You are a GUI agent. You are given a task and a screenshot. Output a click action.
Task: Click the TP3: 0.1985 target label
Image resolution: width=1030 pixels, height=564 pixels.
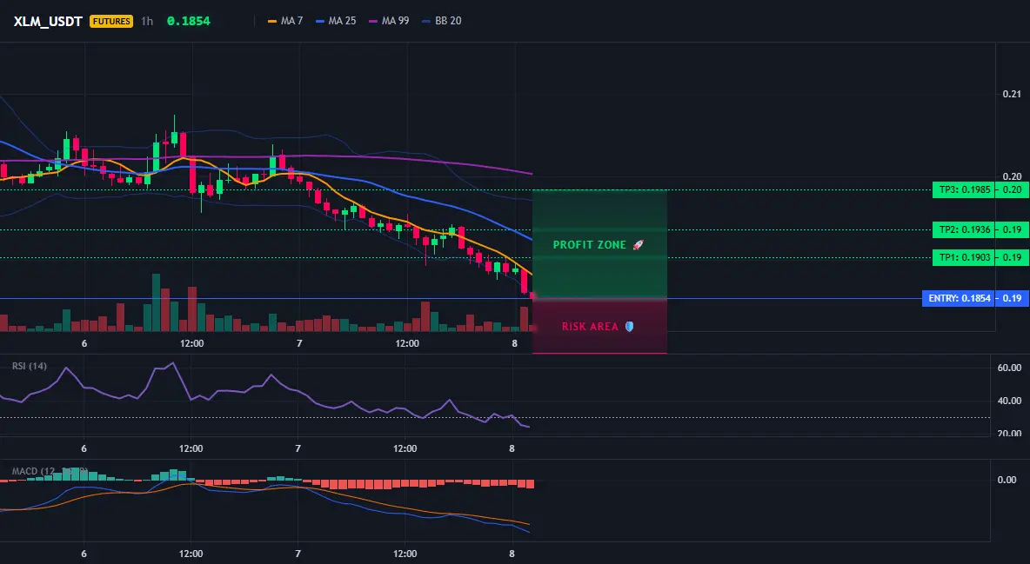tap(964, 190)
